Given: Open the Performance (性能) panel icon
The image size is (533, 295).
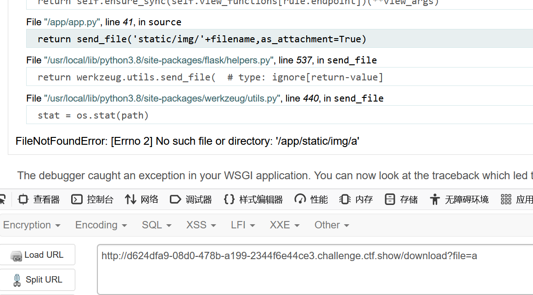Looking at the screenshot, I should [300, 199].
